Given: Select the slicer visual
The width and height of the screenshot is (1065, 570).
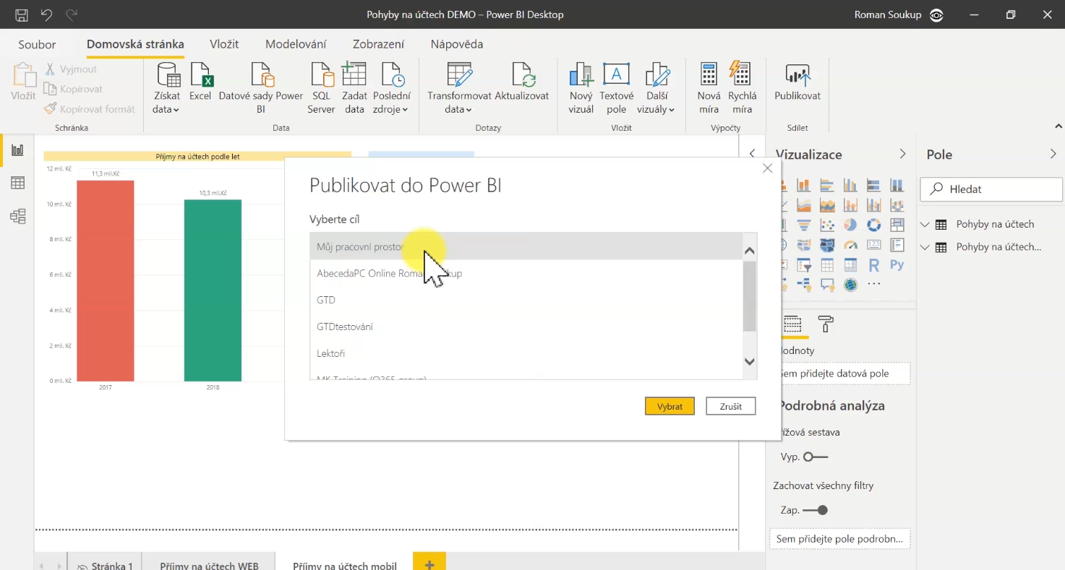Looking at the screenshot, I should (804, 265).
